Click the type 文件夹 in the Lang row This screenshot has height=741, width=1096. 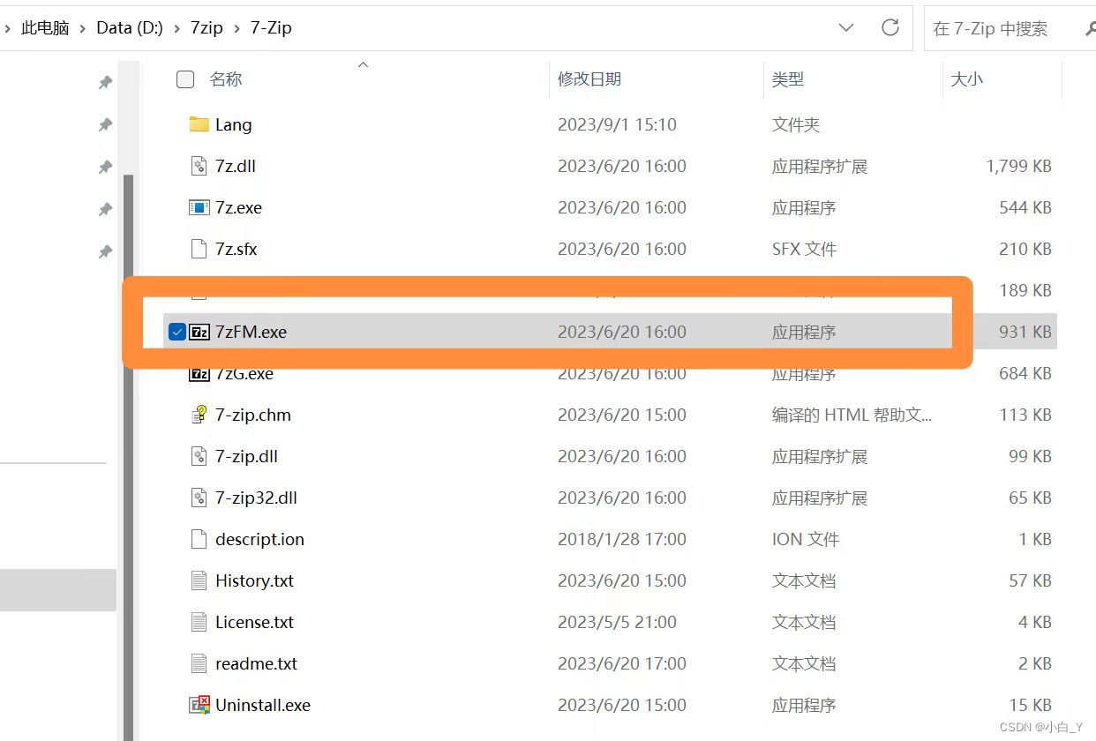[796, 124]
